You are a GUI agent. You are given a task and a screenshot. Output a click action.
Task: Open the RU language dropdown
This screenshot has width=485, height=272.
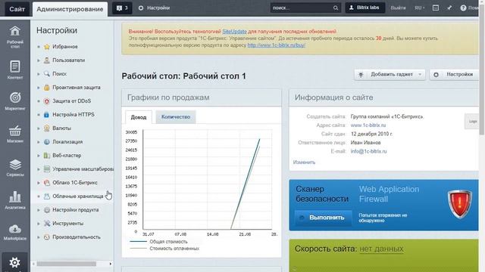(x=419, y=8)
